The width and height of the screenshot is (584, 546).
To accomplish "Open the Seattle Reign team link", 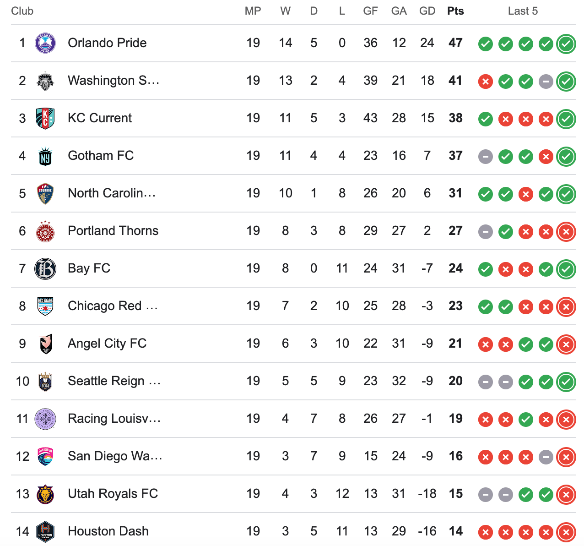I will click(114, 381).
